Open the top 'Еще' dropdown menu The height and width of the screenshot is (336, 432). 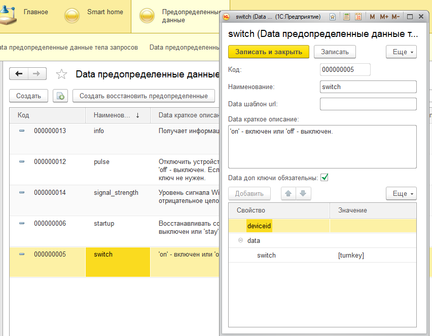401,52
